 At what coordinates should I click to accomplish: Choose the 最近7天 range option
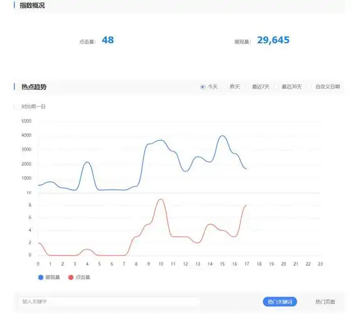pos(261,87)
